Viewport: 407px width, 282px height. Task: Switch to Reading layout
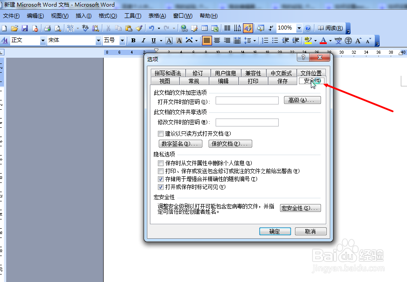point(330,28)
